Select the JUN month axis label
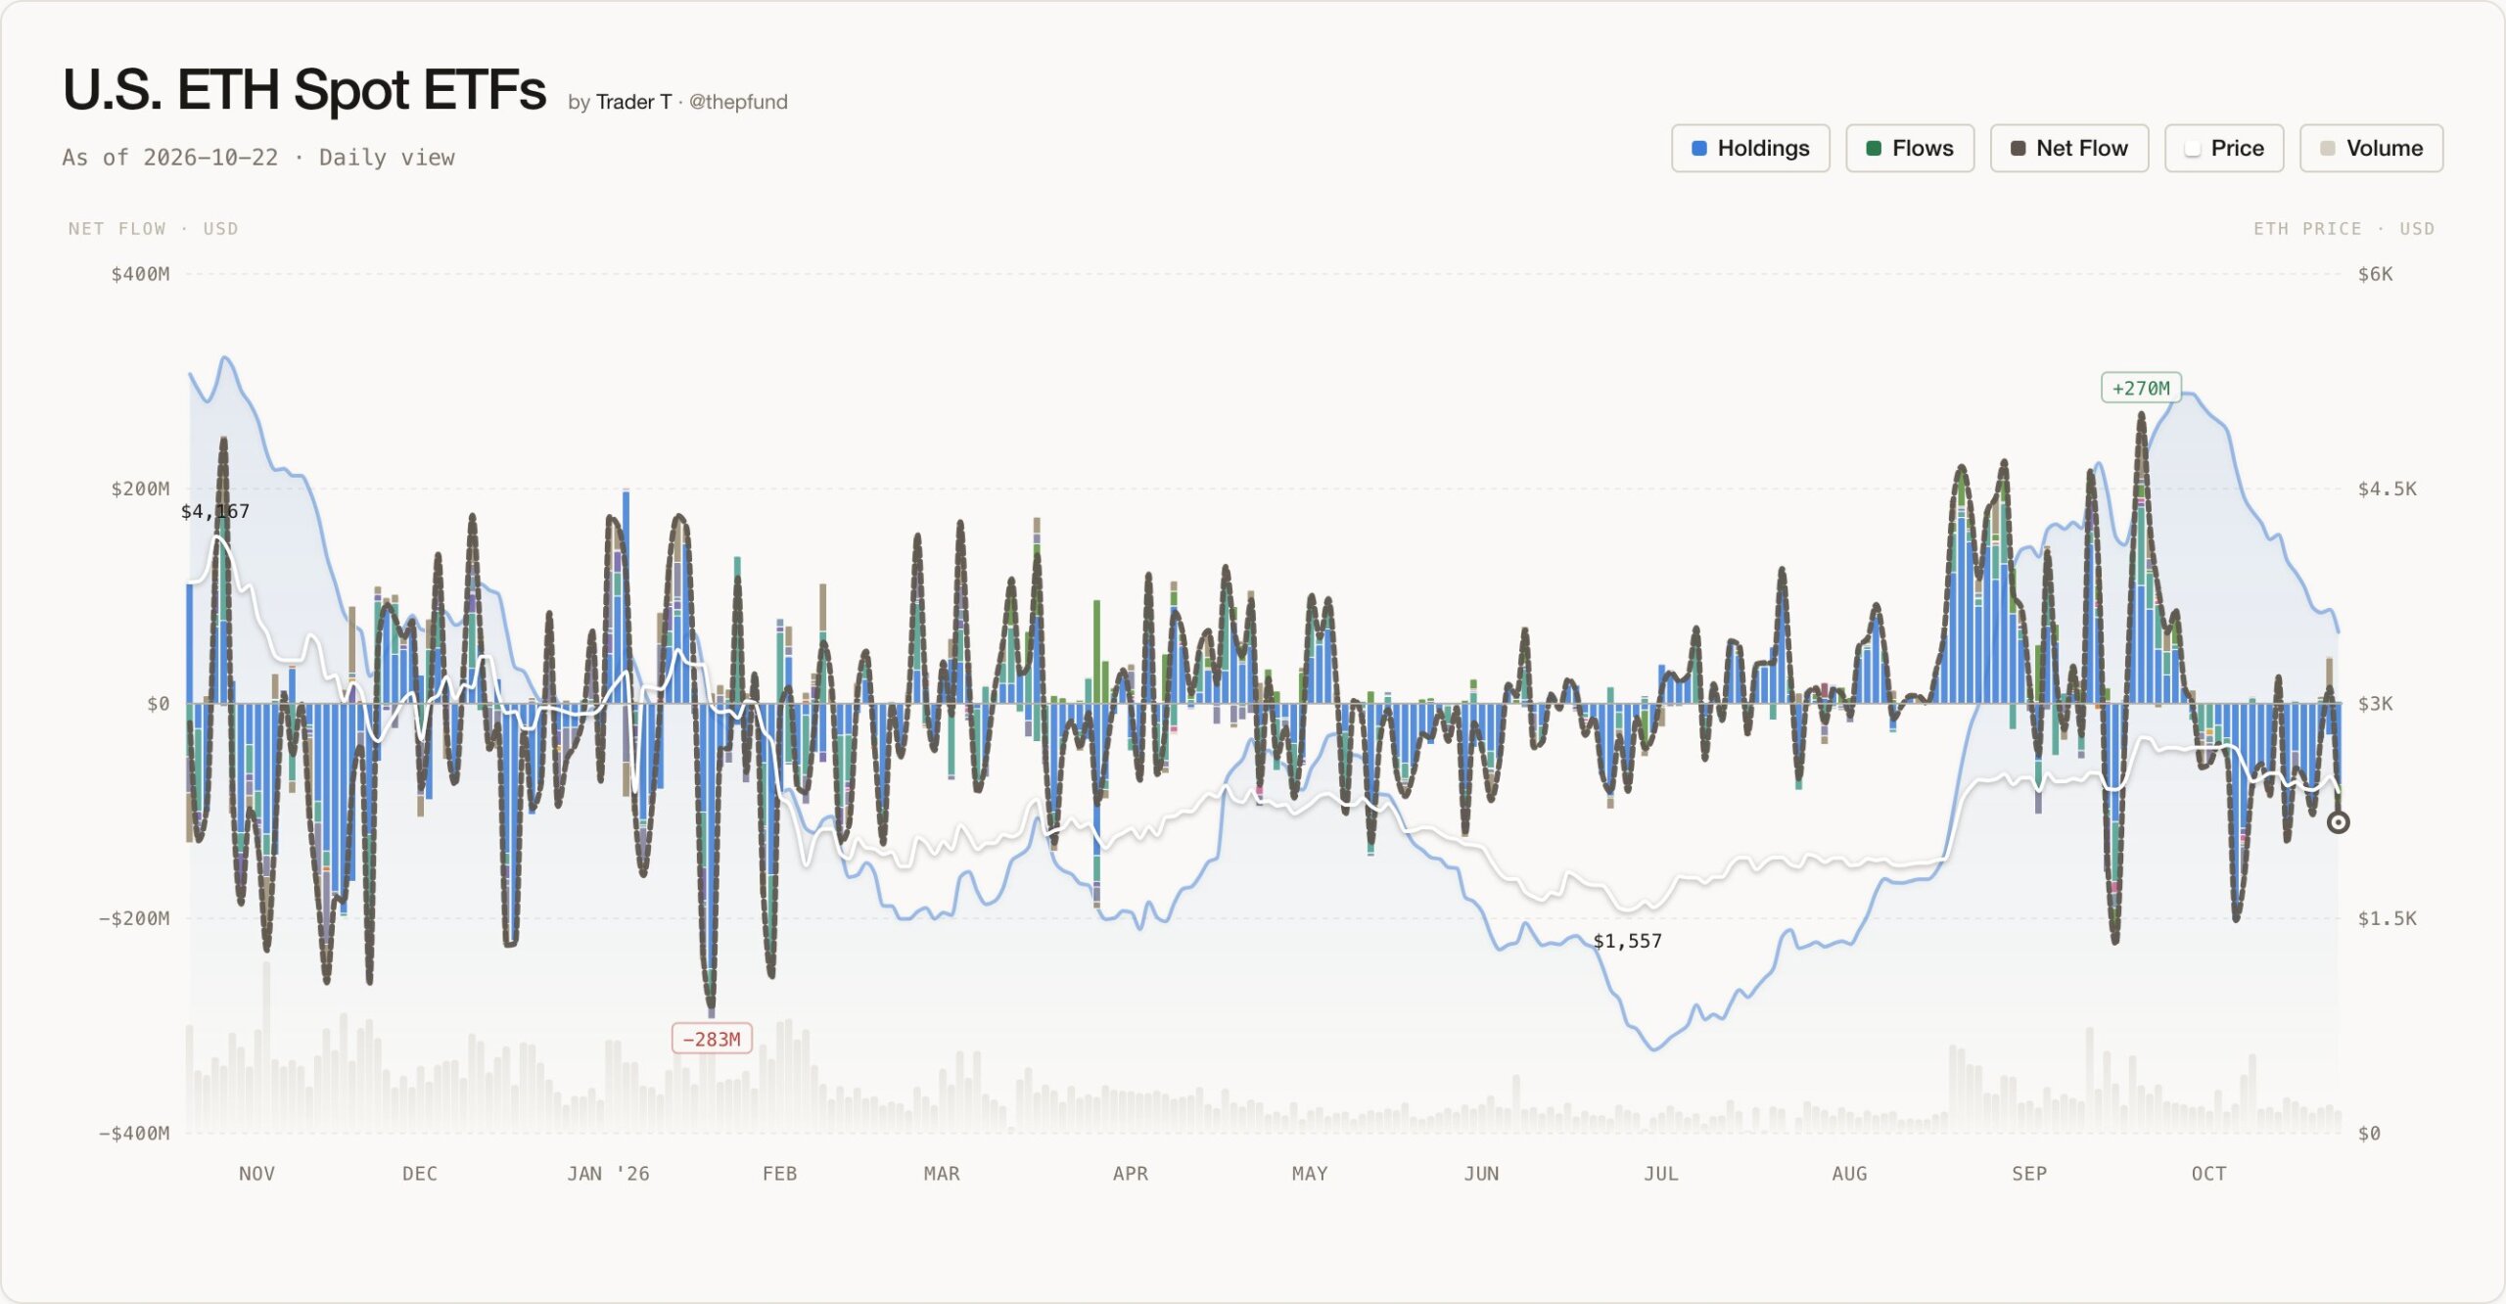 pyautogui.click(x=1481, y=1173)
